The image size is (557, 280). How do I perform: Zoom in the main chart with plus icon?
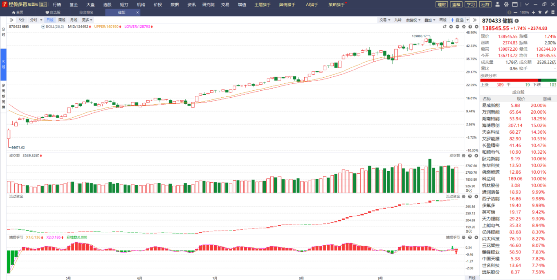451,27
